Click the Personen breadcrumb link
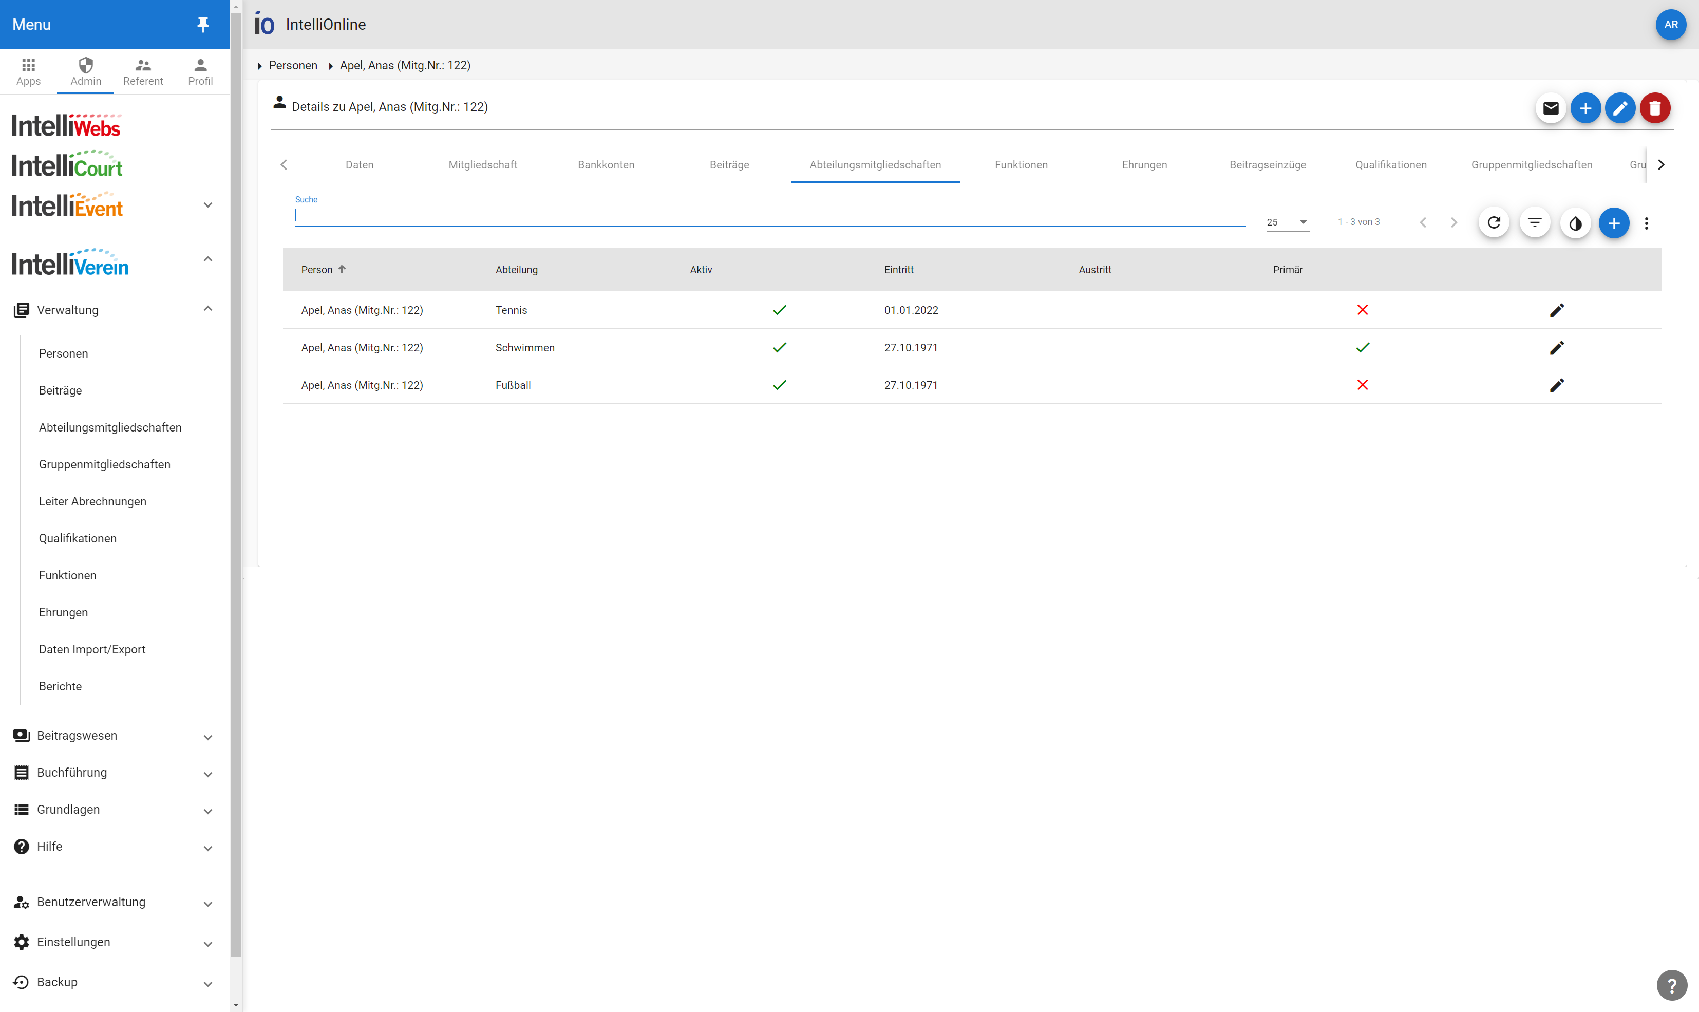The width and height of the screenshot is (1699, 1012). pyautogui.click(x=293, y=65)
